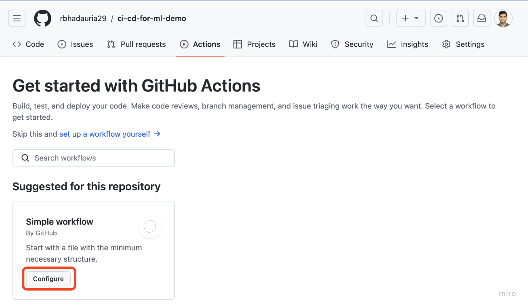
Task: Switch to the Code tab
Action: tap(28, 44)
